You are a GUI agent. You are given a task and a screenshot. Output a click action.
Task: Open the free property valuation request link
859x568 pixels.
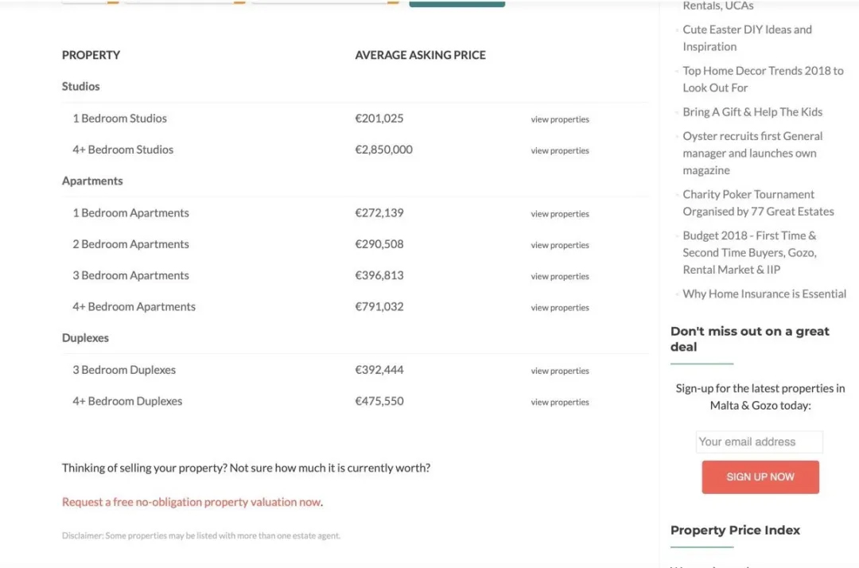pyautogui.click(x=191, y=502)
